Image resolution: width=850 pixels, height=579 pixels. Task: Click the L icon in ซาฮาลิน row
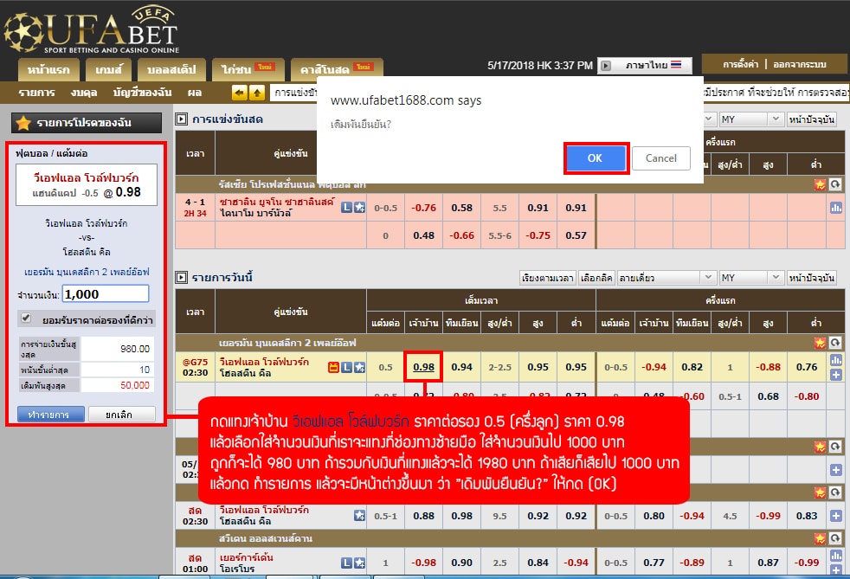coord(346,207)
